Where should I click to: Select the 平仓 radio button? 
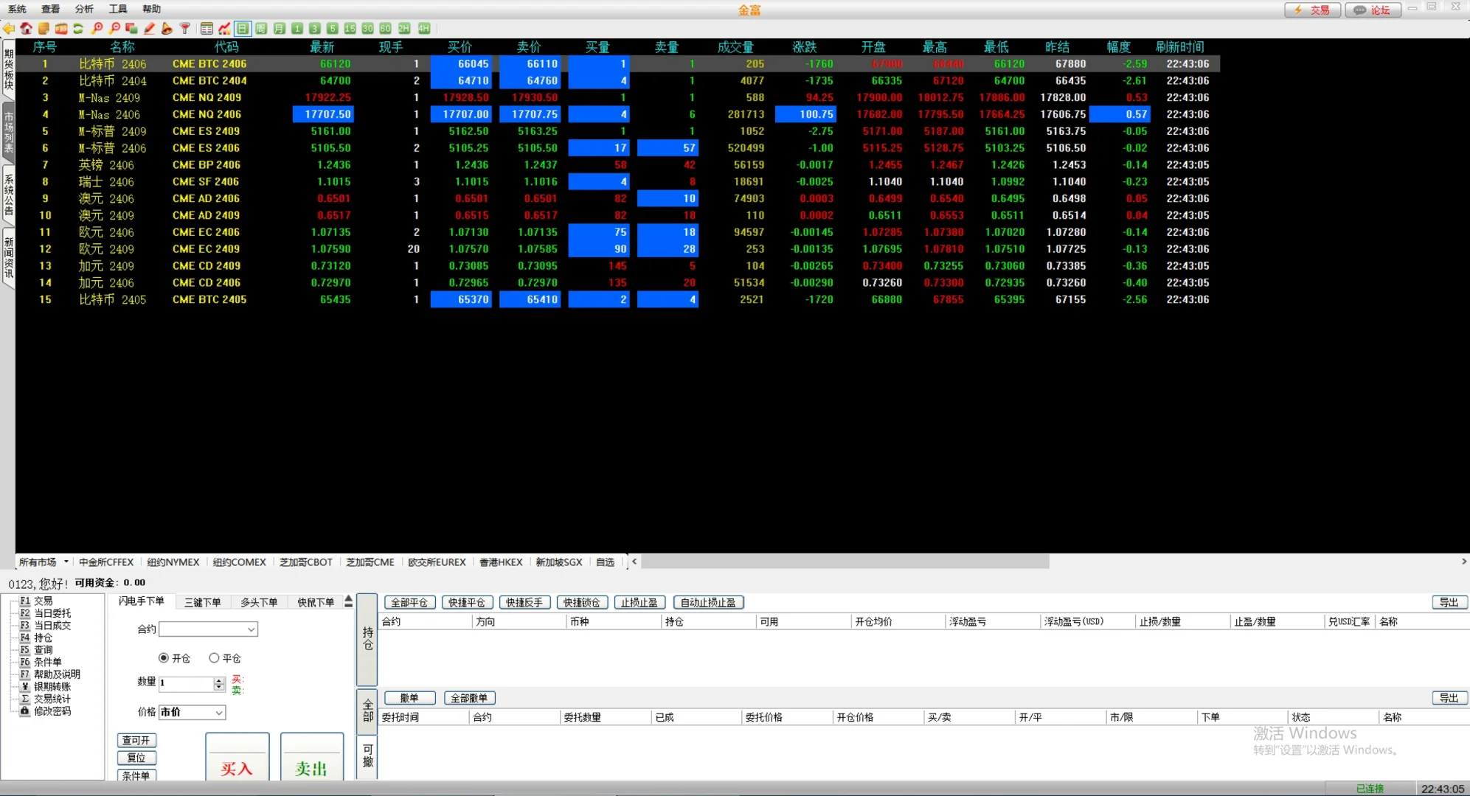(214, 657)
